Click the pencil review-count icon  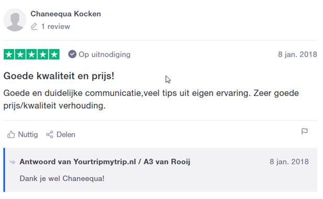[34, 27]
